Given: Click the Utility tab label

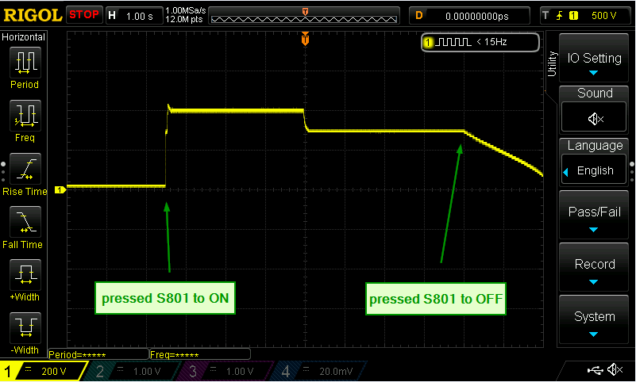Looking at the screenshot, I should 552,63.
